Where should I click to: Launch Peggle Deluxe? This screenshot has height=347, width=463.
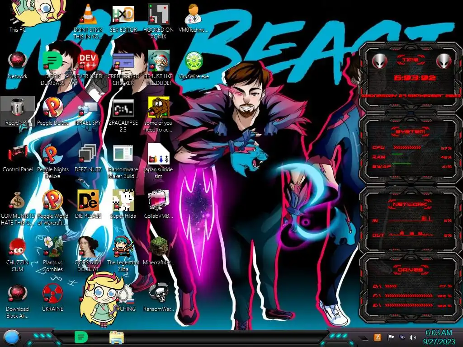tap(52, 108)
